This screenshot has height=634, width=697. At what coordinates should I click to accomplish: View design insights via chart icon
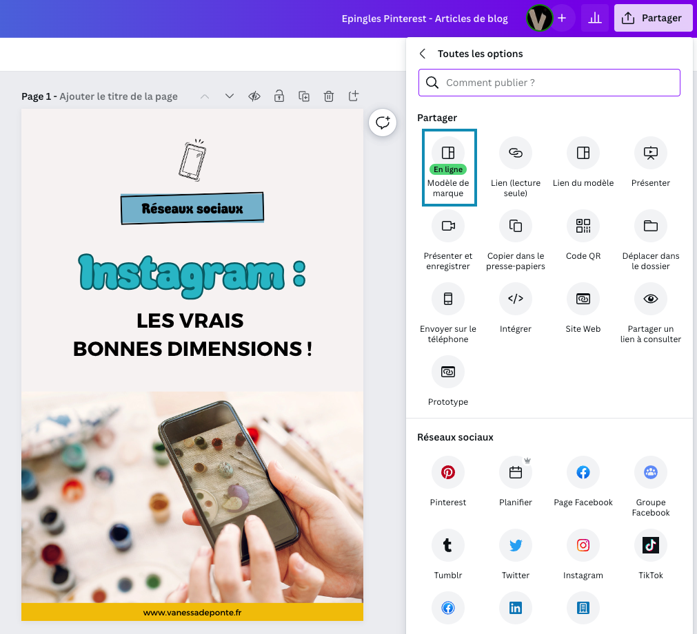pos(594,18)
